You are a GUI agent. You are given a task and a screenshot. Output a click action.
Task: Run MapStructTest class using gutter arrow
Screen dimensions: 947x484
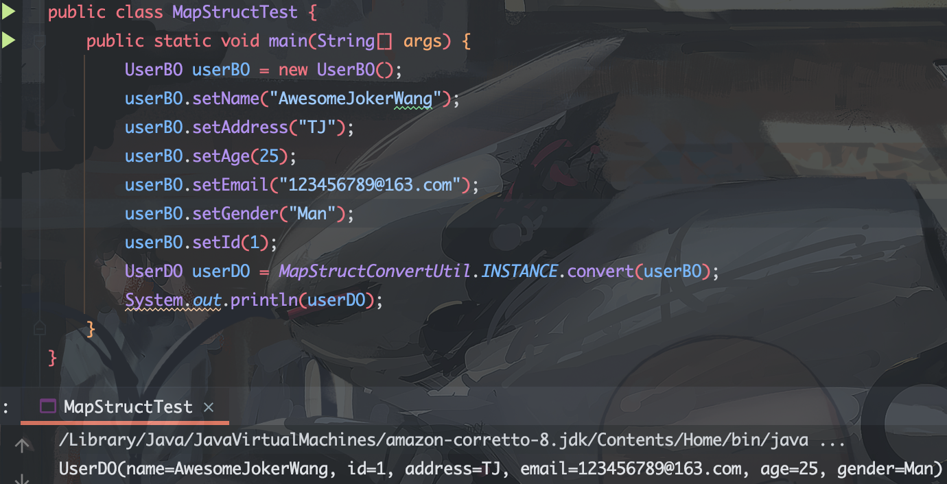pos(8,12)
